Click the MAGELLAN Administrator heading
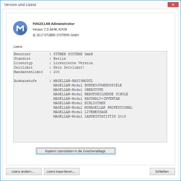The height and width of the screenshot is (181, 181). pos(54,24)
